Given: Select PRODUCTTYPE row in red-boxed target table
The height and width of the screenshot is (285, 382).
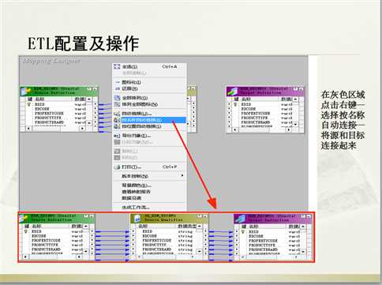Looking at the screenshot, I should 270,245.
